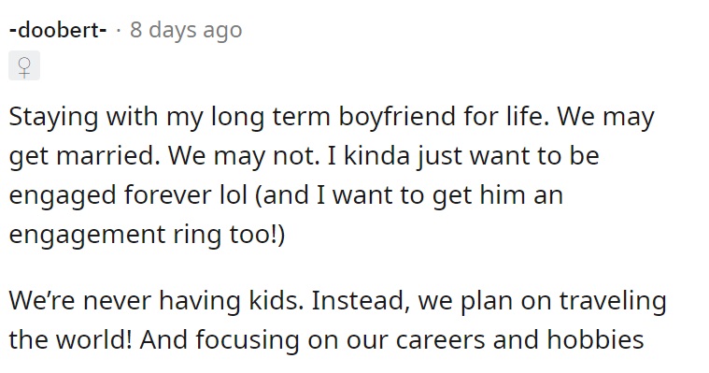Image resolution: width=709 pixels, height=373 pixels.
Task: Click the female symbol flair icon
Action: click(24, 65)
